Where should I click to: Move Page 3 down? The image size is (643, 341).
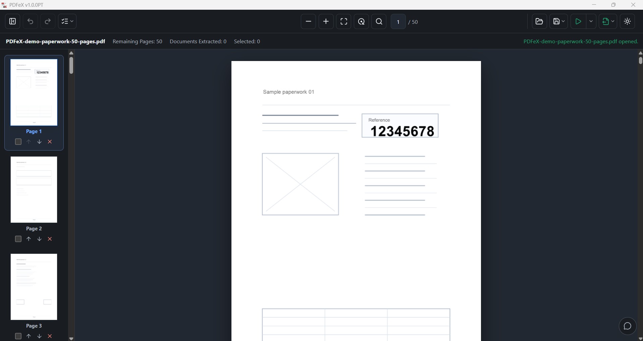pos(39,336)
